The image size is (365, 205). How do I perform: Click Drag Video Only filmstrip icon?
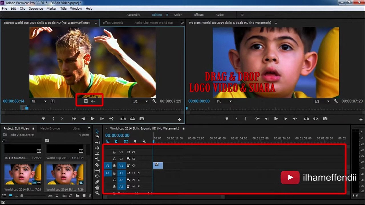86,101
